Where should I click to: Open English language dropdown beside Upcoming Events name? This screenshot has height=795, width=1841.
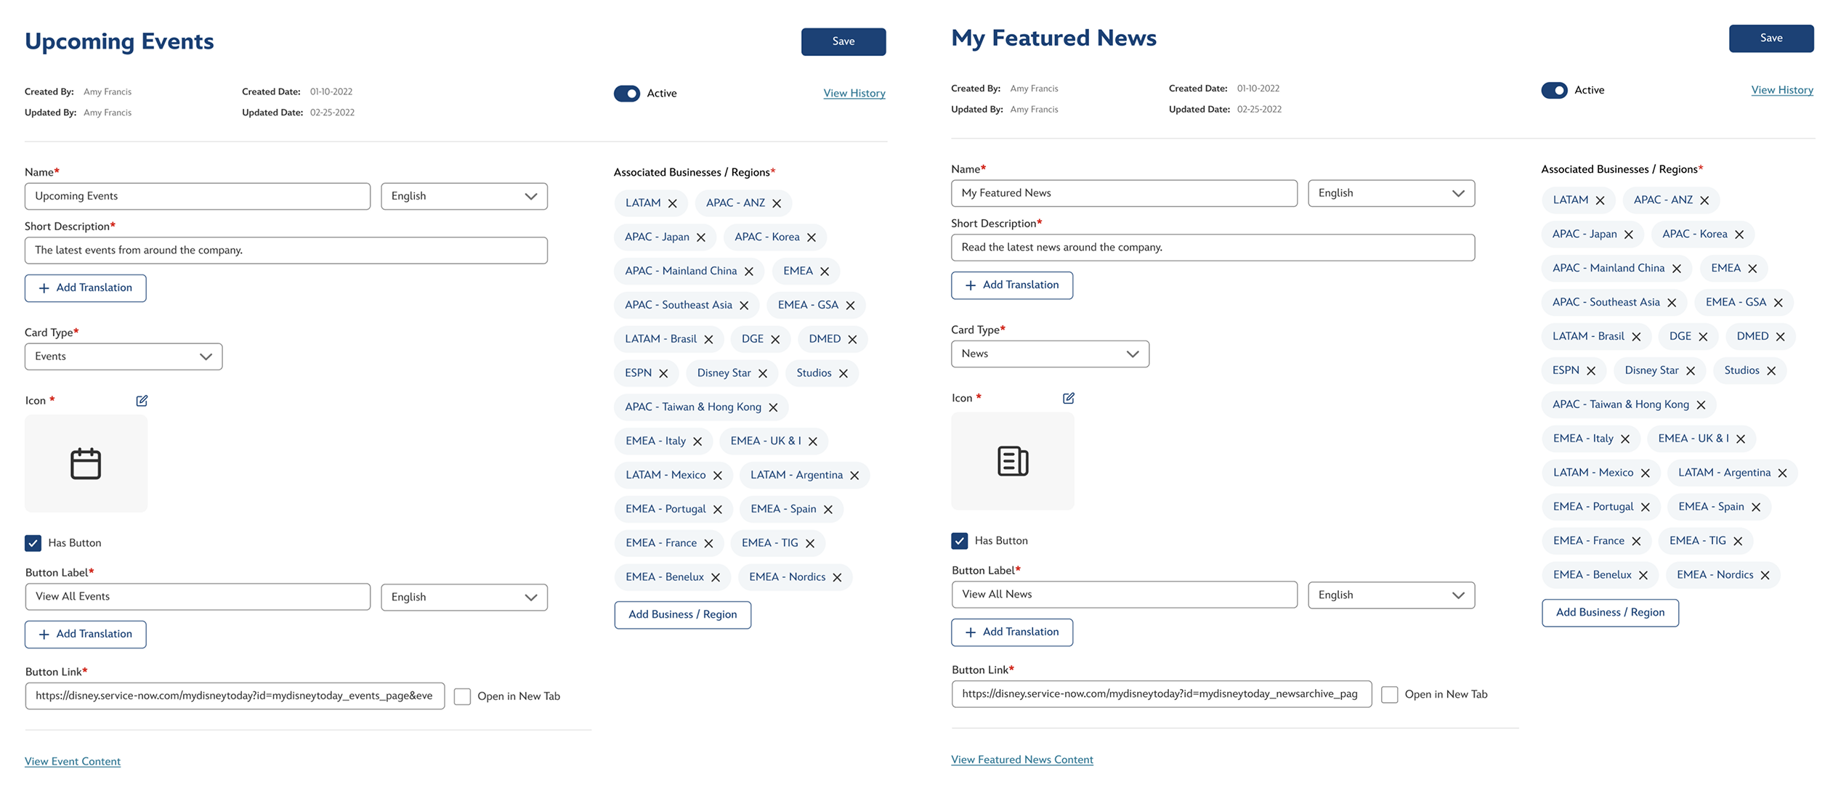pyautogui.click(x=464, y=196)
